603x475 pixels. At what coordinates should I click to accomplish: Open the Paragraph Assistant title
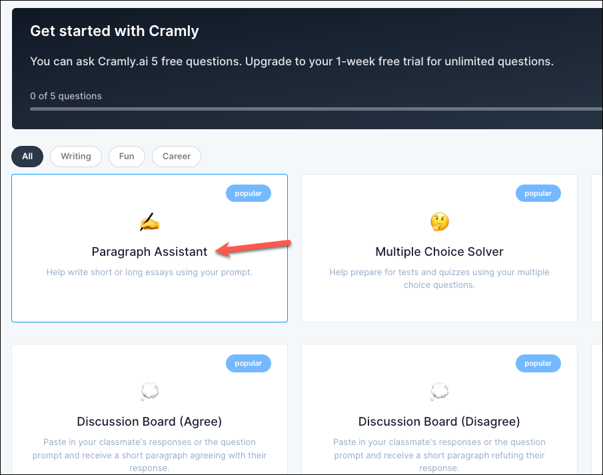pos(149,252)
